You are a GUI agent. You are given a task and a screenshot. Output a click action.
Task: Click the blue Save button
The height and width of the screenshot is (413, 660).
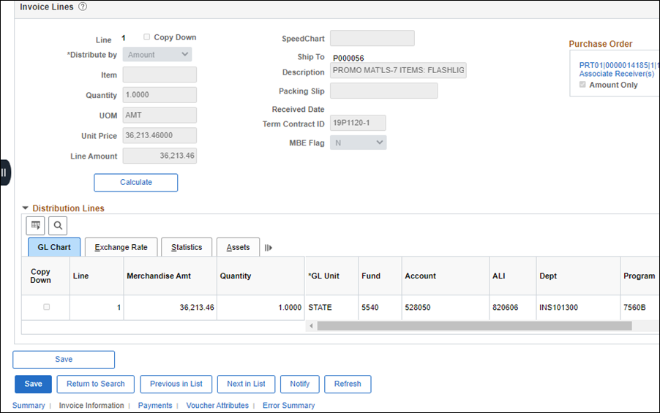33,384
